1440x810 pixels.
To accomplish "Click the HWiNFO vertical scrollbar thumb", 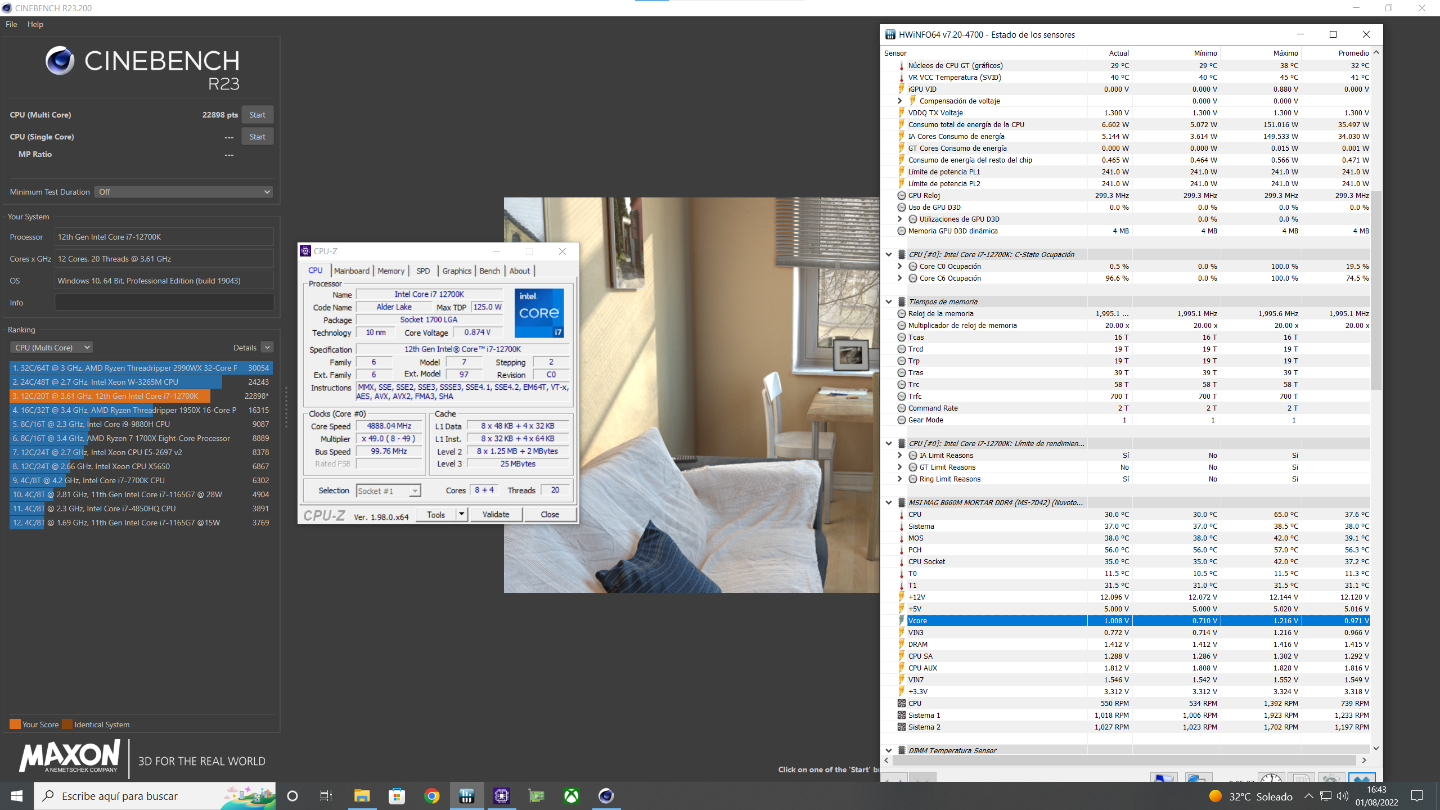I will click(1376, 291).
